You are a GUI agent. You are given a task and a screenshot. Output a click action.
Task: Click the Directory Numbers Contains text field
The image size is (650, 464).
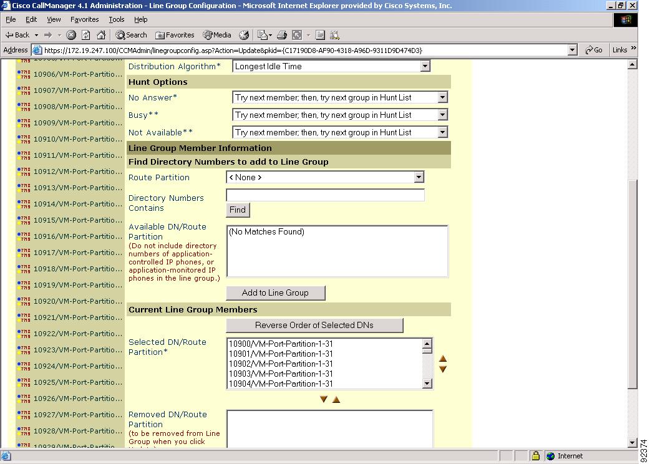pos(326,195)
